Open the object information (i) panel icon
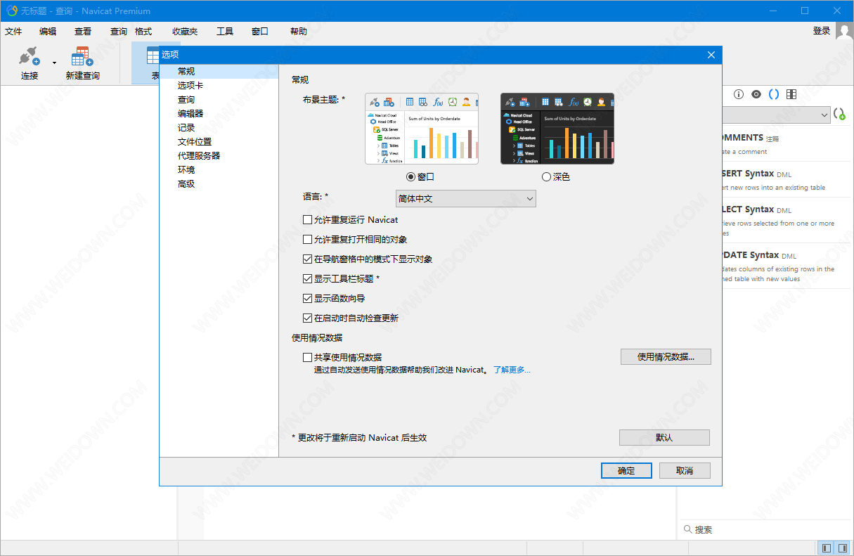This screenshot has height=556, width=854. click(x=738, y=94)
